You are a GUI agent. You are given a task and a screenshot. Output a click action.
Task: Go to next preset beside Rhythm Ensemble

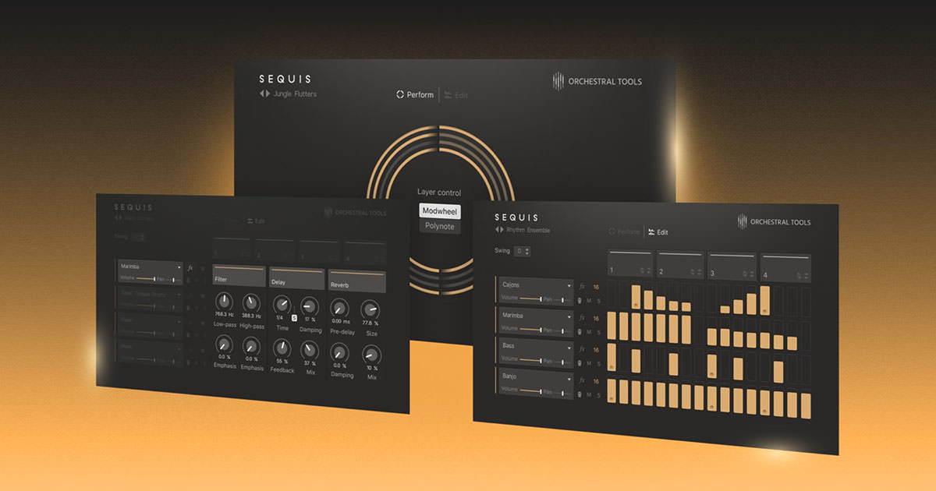tap(502, 230)
